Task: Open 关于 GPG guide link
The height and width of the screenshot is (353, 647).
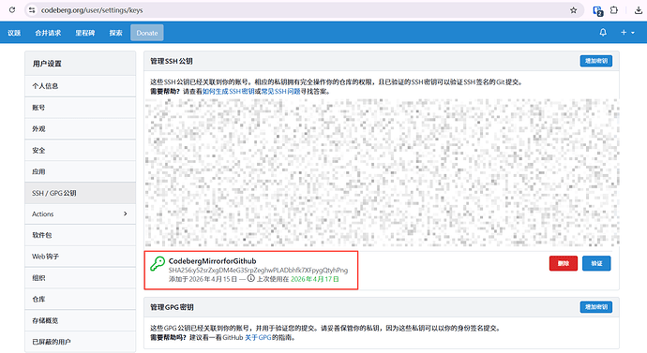Action: click(258, 337)
